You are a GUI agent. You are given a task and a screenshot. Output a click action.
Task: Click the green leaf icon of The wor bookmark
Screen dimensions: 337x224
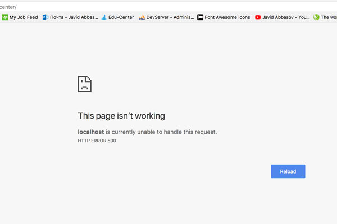[316, 17]
